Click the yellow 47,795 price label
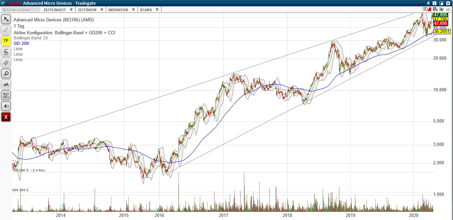Viewport: 453px width, 220px height. (441, 19)
